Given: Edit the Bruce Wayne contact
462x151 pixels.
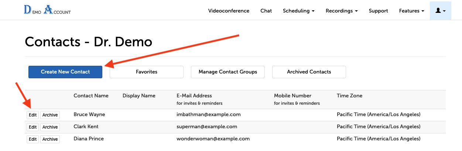Looking at the screenshot, I should coord(33,115).
